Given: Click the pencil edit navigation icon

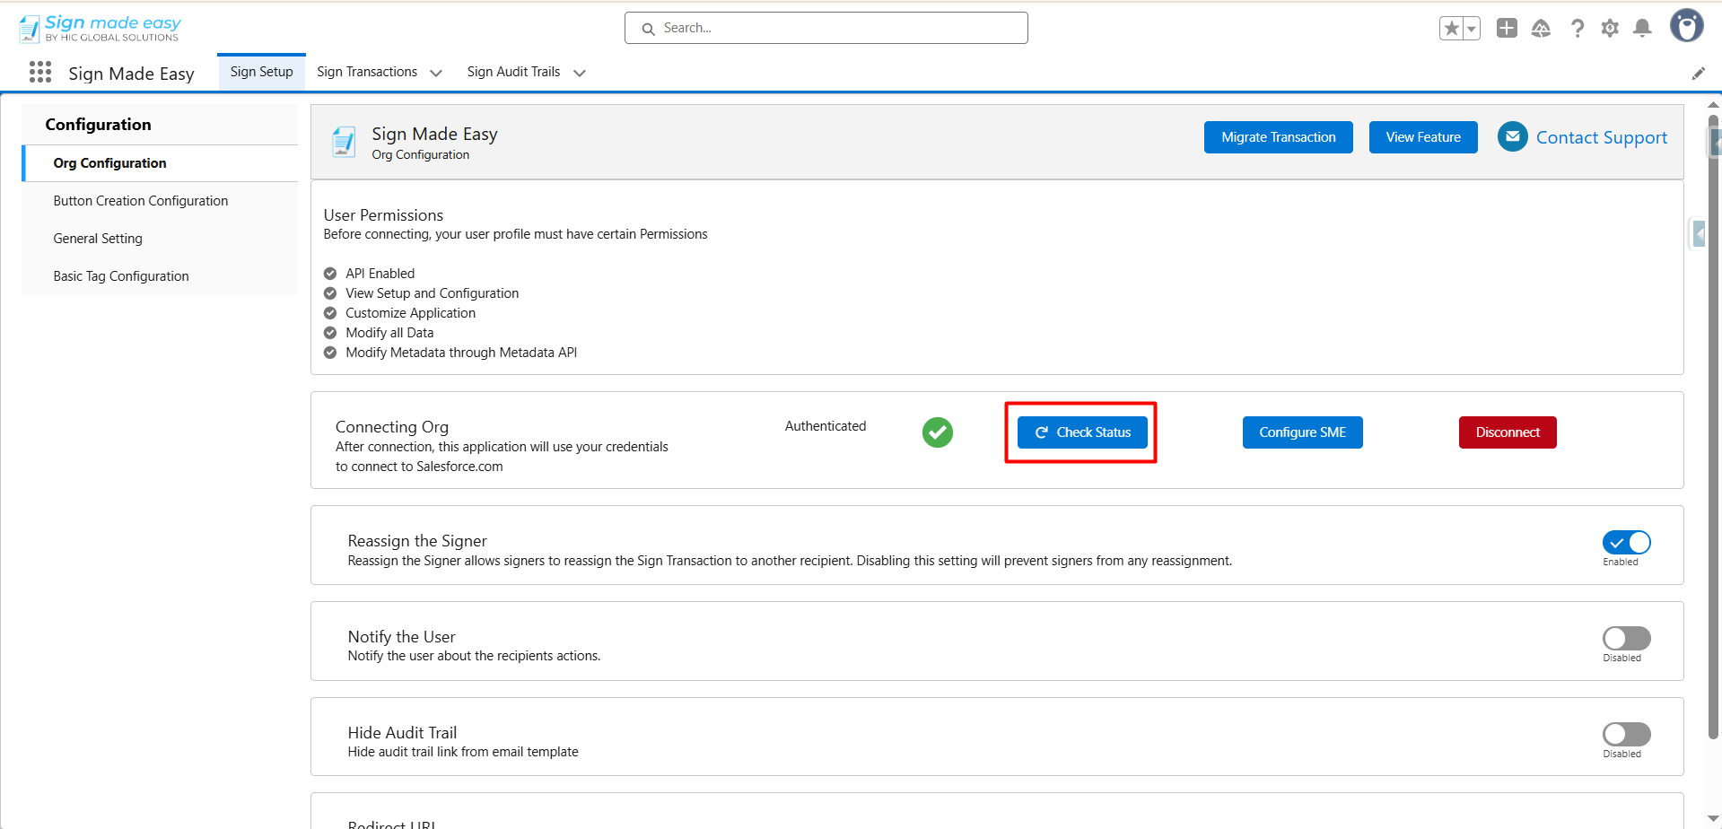Looking at the screenshot, I should coord(1698,74).
